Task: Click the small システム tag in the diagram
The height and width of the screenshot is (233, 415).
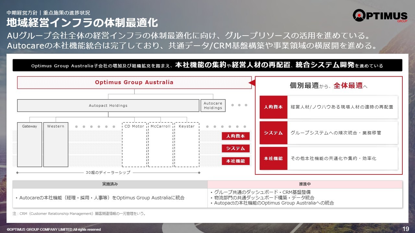Action: pyautogui.click(x=236, y=149)
